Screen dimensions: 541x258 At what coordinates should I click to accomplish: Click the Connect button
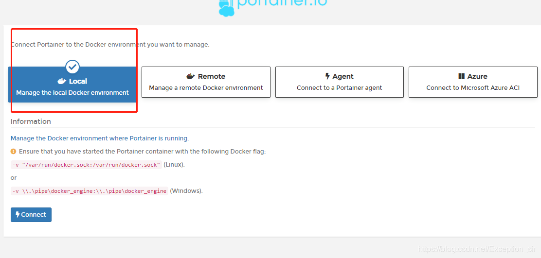pos(31,215)
